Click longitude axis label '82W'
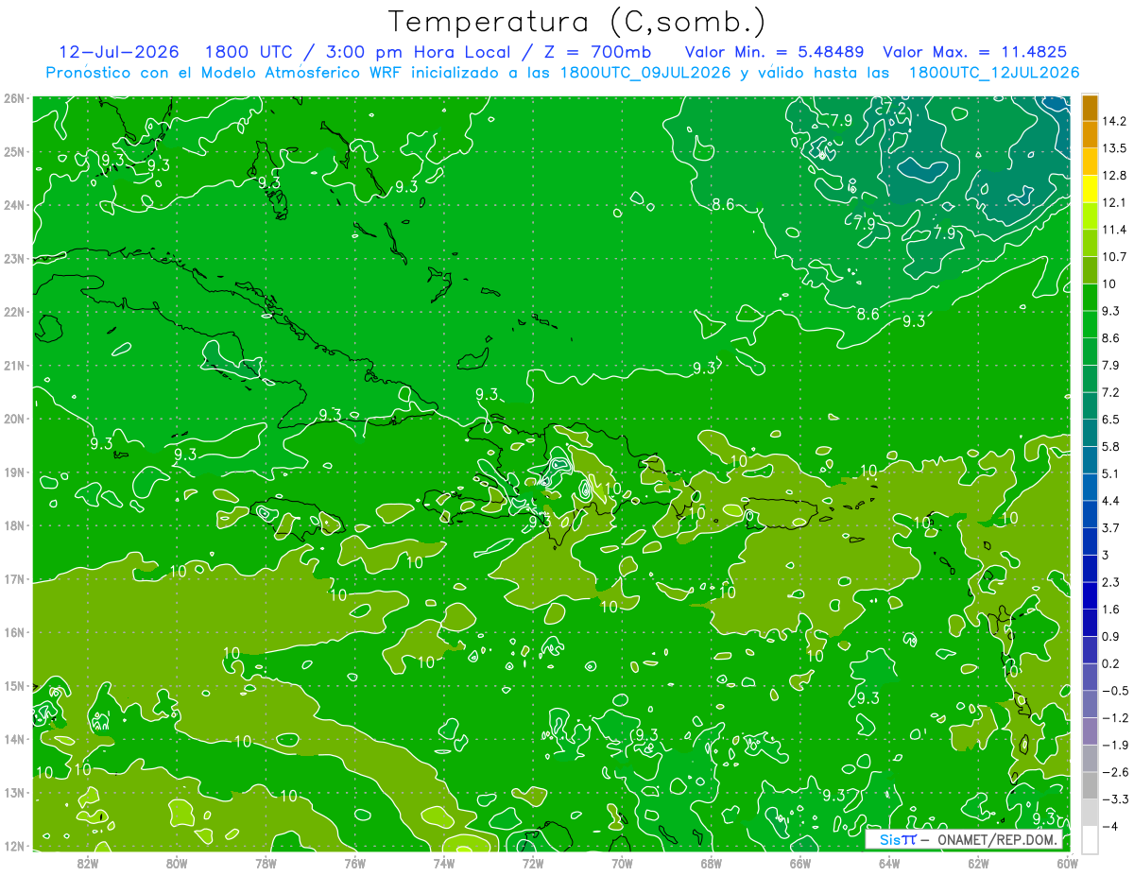Viewport: 1134px width, 876px height. (88, 863)
